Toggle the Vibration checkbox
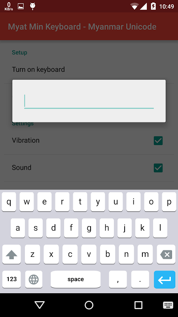 coord(158,141)
